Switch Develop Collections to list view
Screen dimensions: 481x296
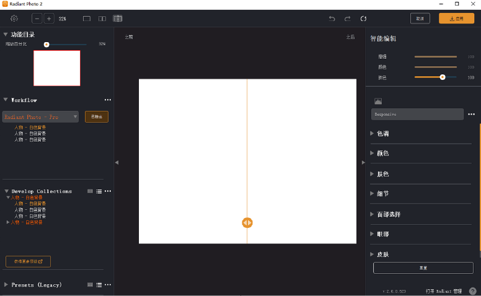coord(99,191)
